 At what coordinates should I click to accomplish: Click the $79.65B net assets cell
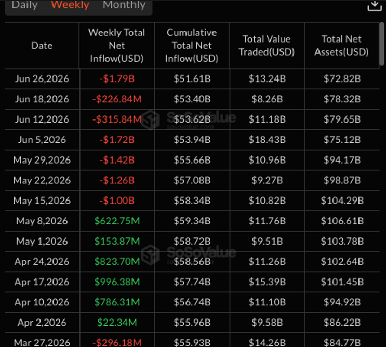coord(342,119)
